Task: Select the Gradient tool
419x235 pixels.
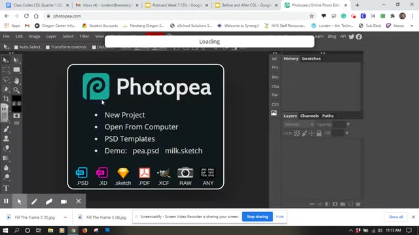Action: pos(6,158)
